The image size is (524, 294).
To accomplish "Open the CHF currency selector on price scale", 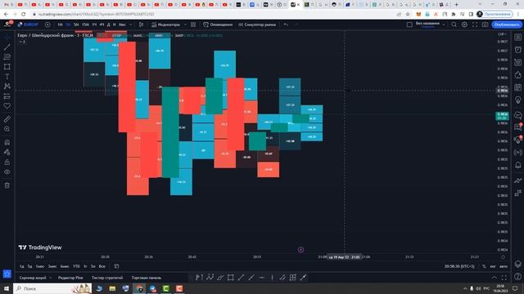I will pyautogui.click(x=502, y=34).
